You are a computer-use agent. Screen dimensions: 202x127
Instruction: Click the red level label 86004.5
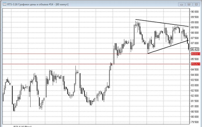(x=195, y=54)
